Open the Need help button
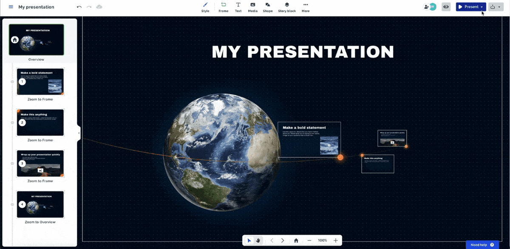The width and height of the screenshot is (510, 249). (482, 245)
